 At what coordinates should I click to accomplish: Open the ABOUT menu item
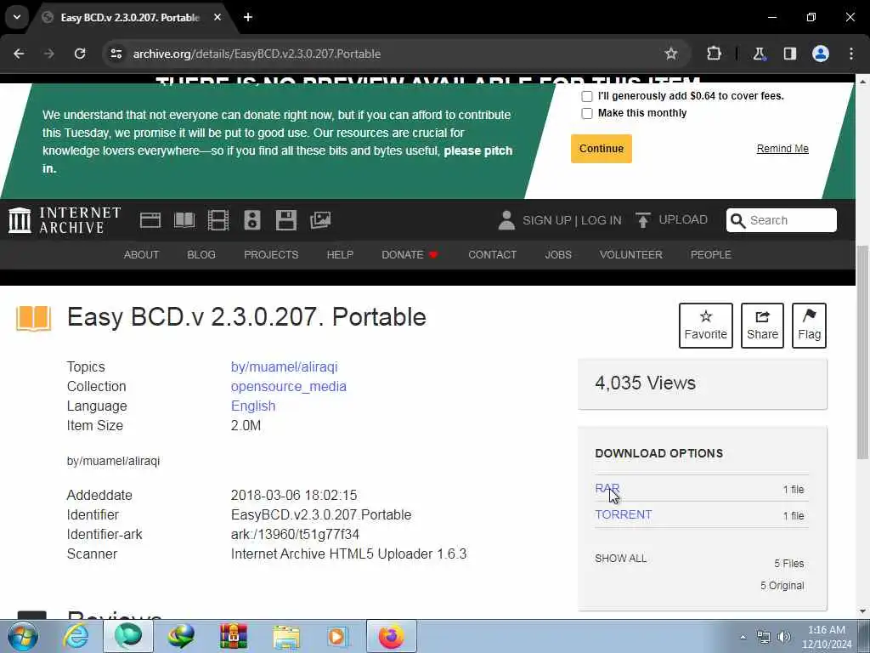click(x=142, y=255)
